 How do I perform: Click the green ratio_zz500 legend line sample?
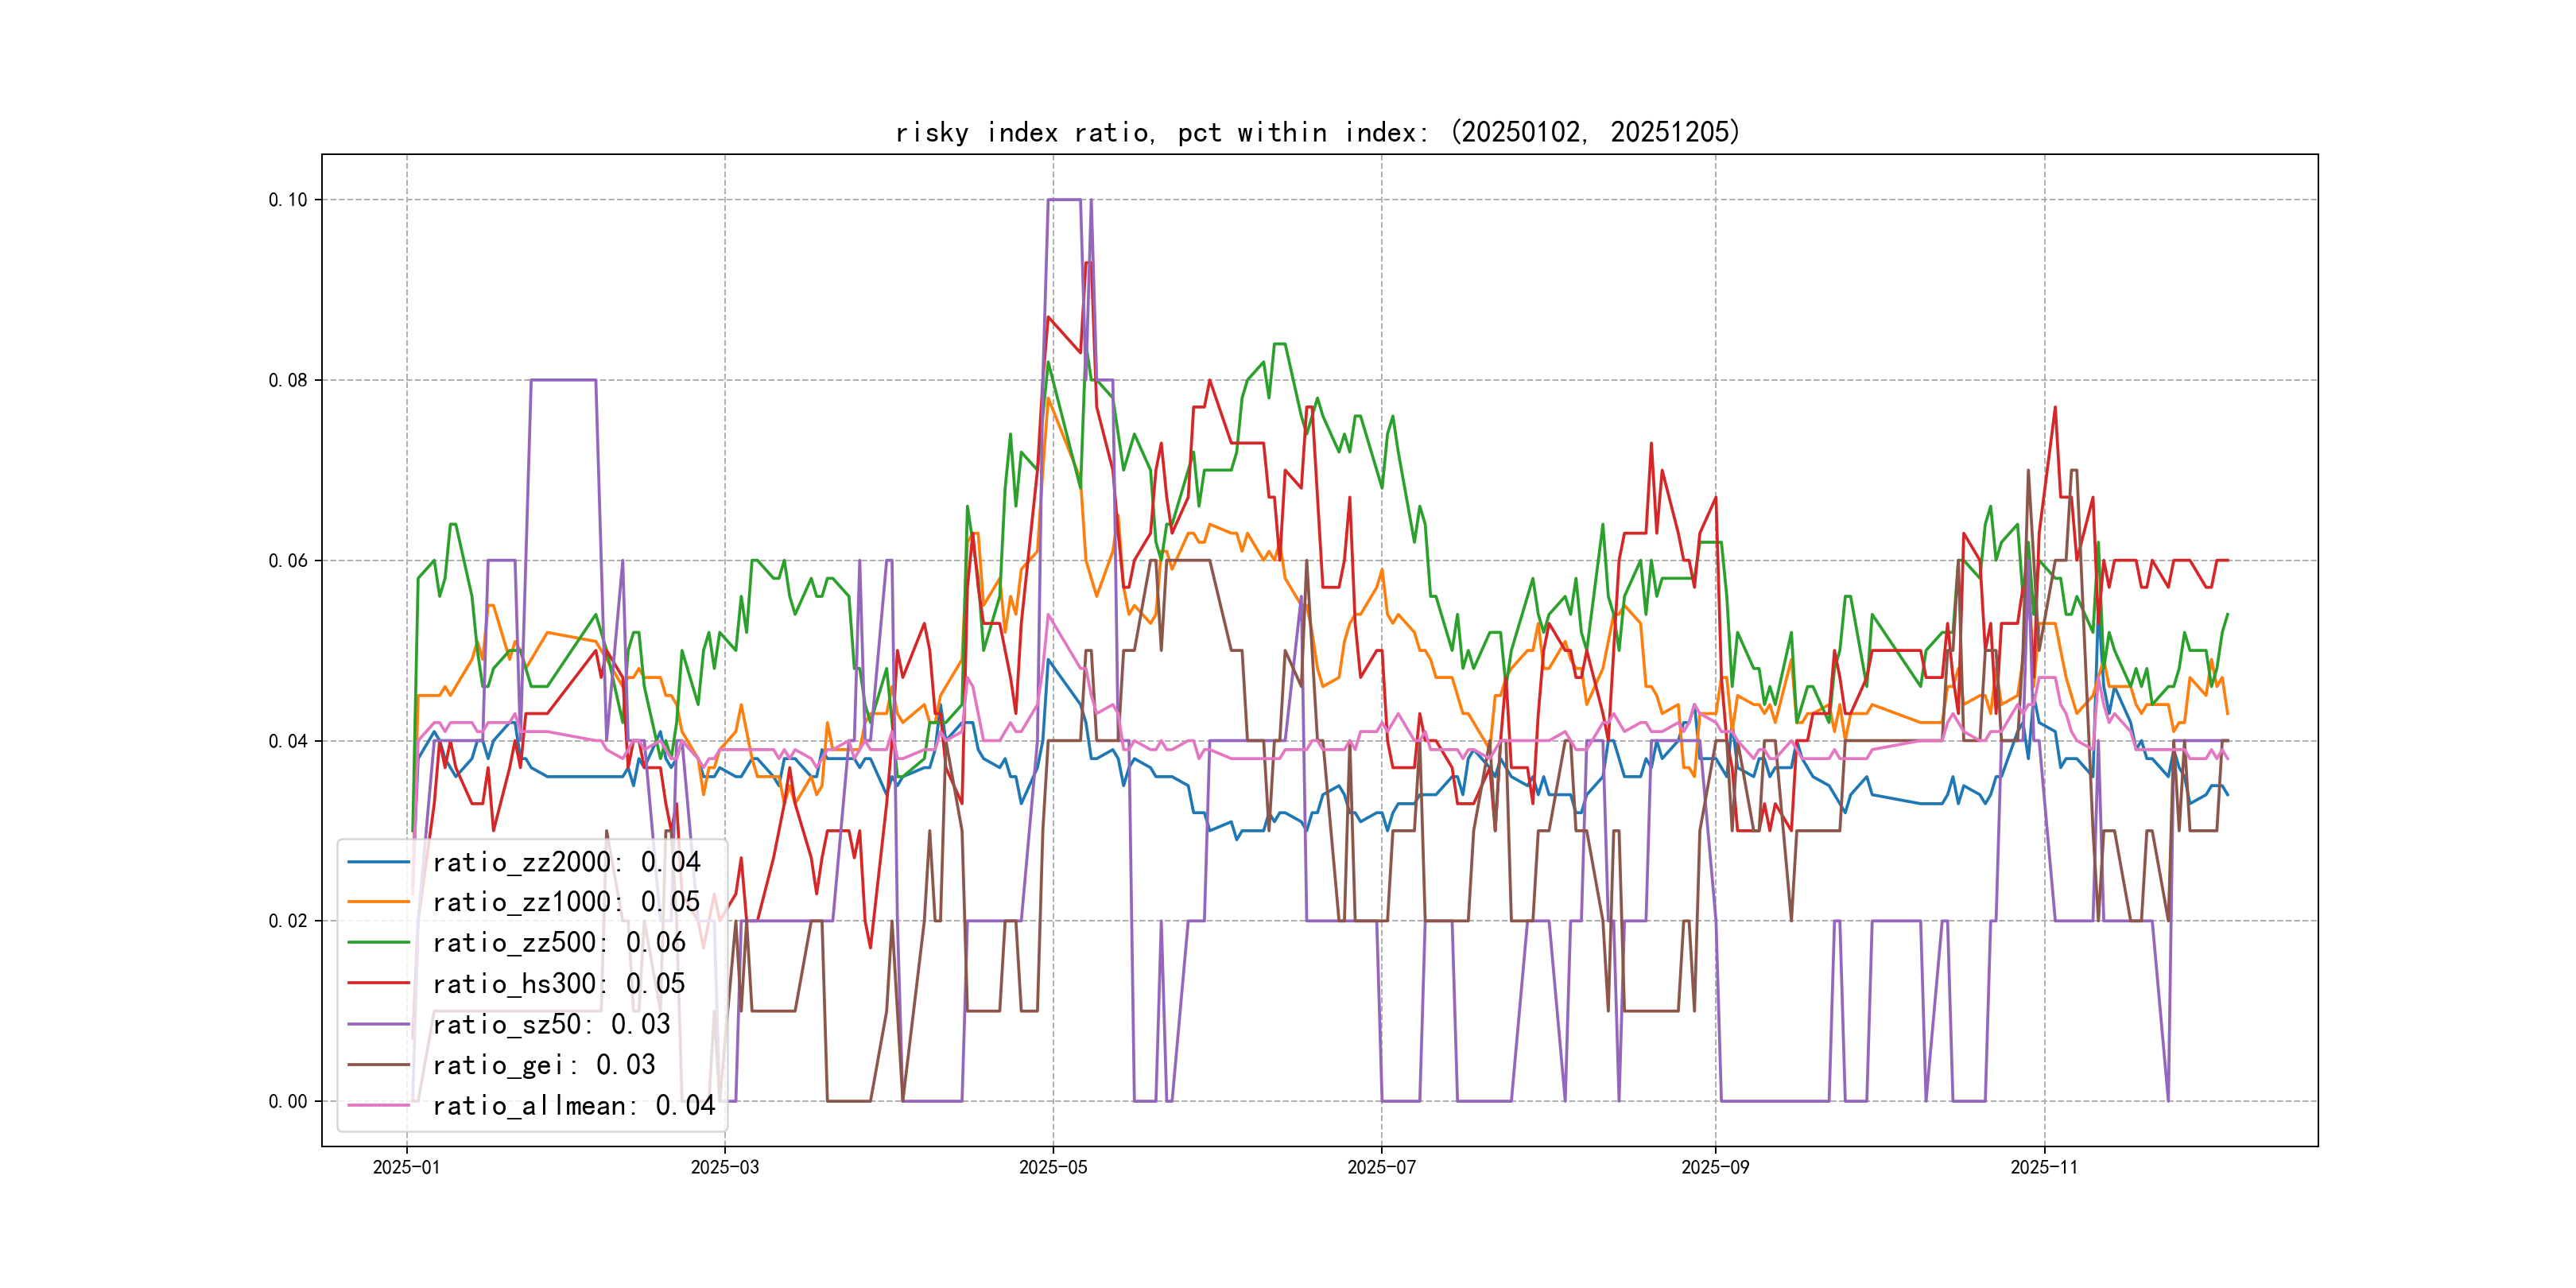378,943
